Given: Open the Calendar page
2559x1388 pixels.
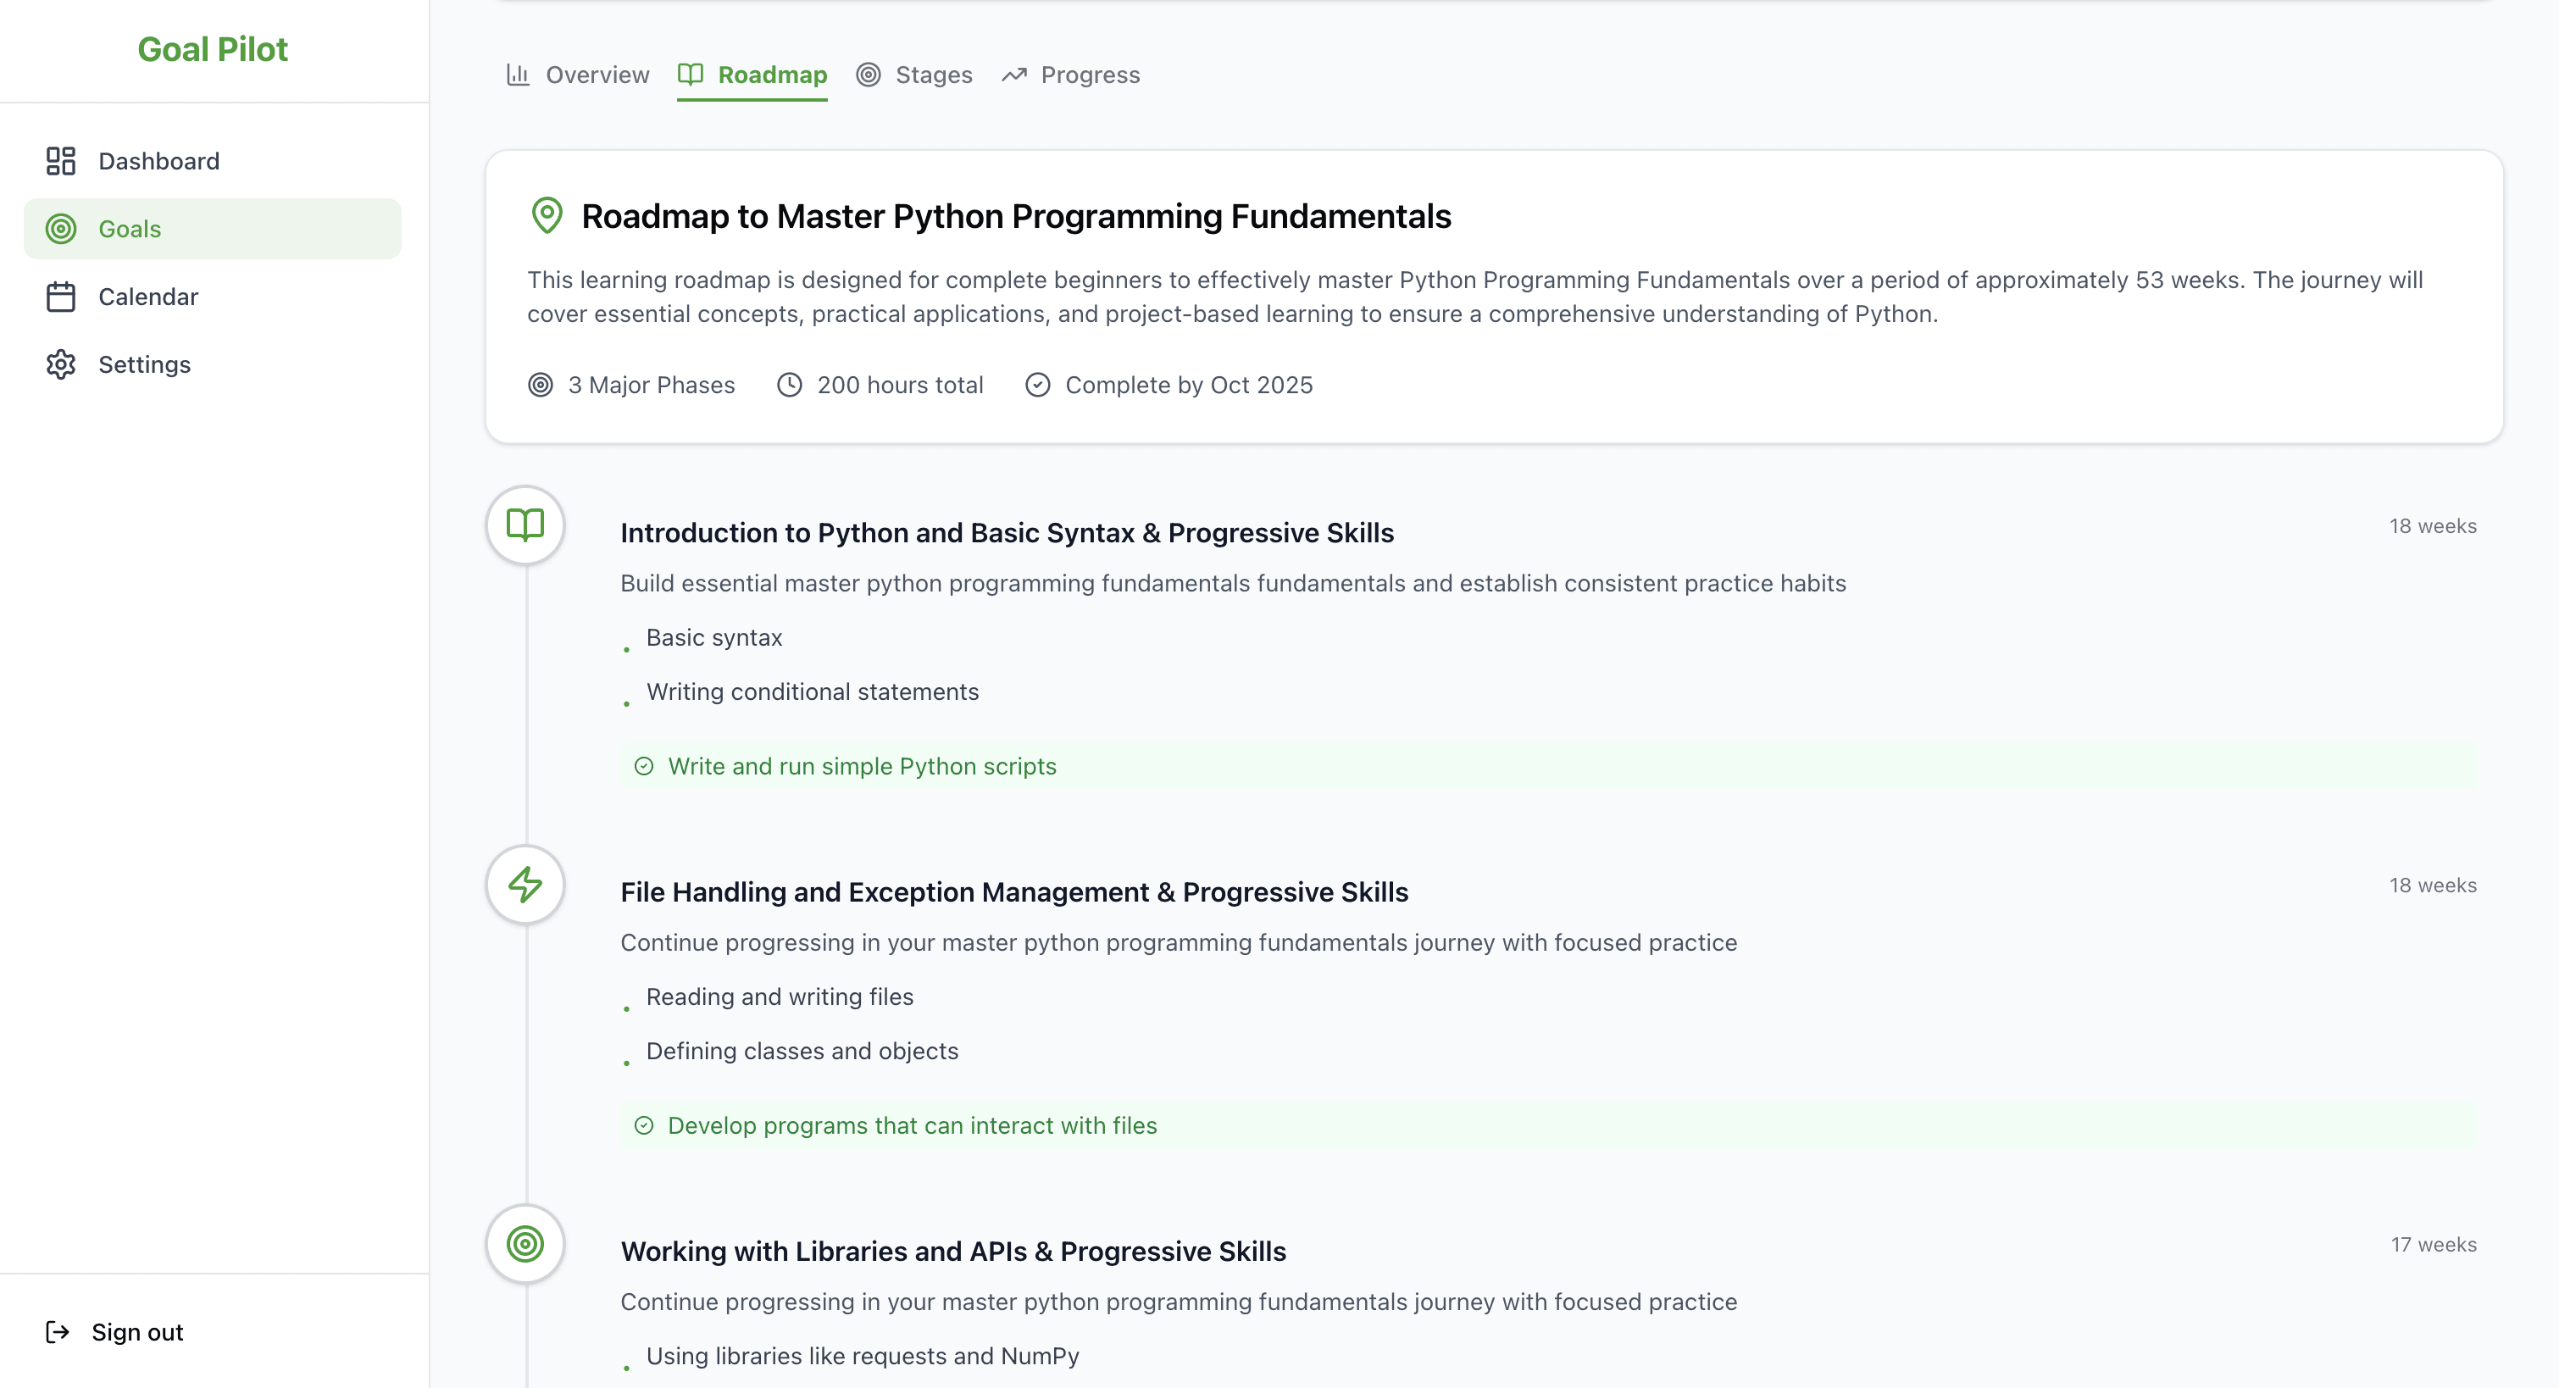Looking at the screenshot, I should (x=213, y=296).
